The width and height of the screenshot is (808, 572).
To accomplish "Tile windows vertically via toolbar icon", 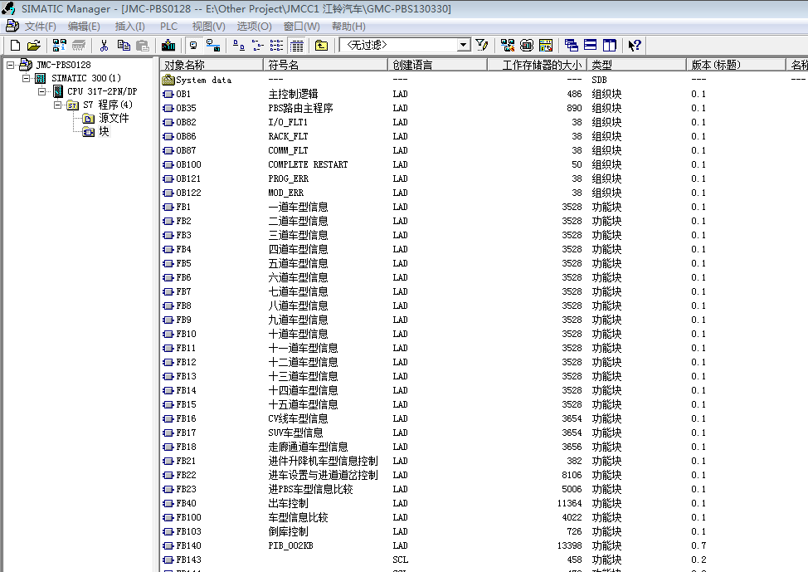I will (x=610, y=46).
